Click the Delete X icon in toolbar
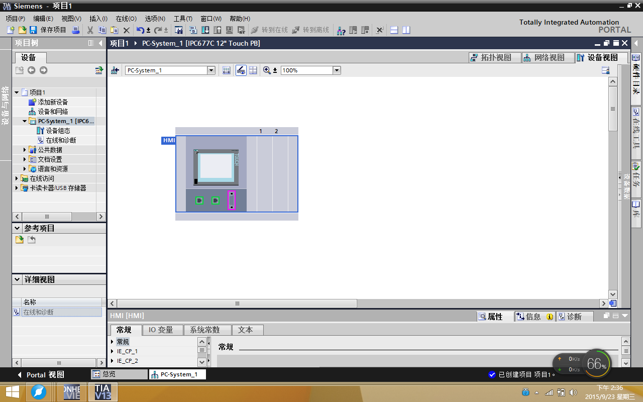This screenshot has height=402, width=643. coord(127,30)
